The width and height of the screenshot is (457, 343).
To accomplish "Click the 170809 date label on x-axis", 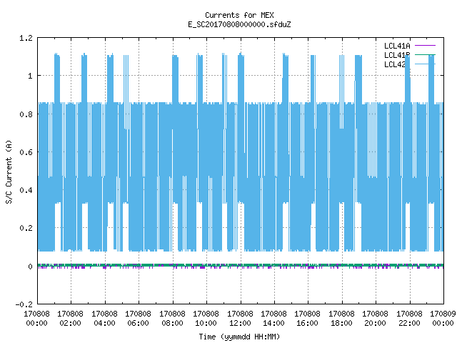I will (443, 314).
